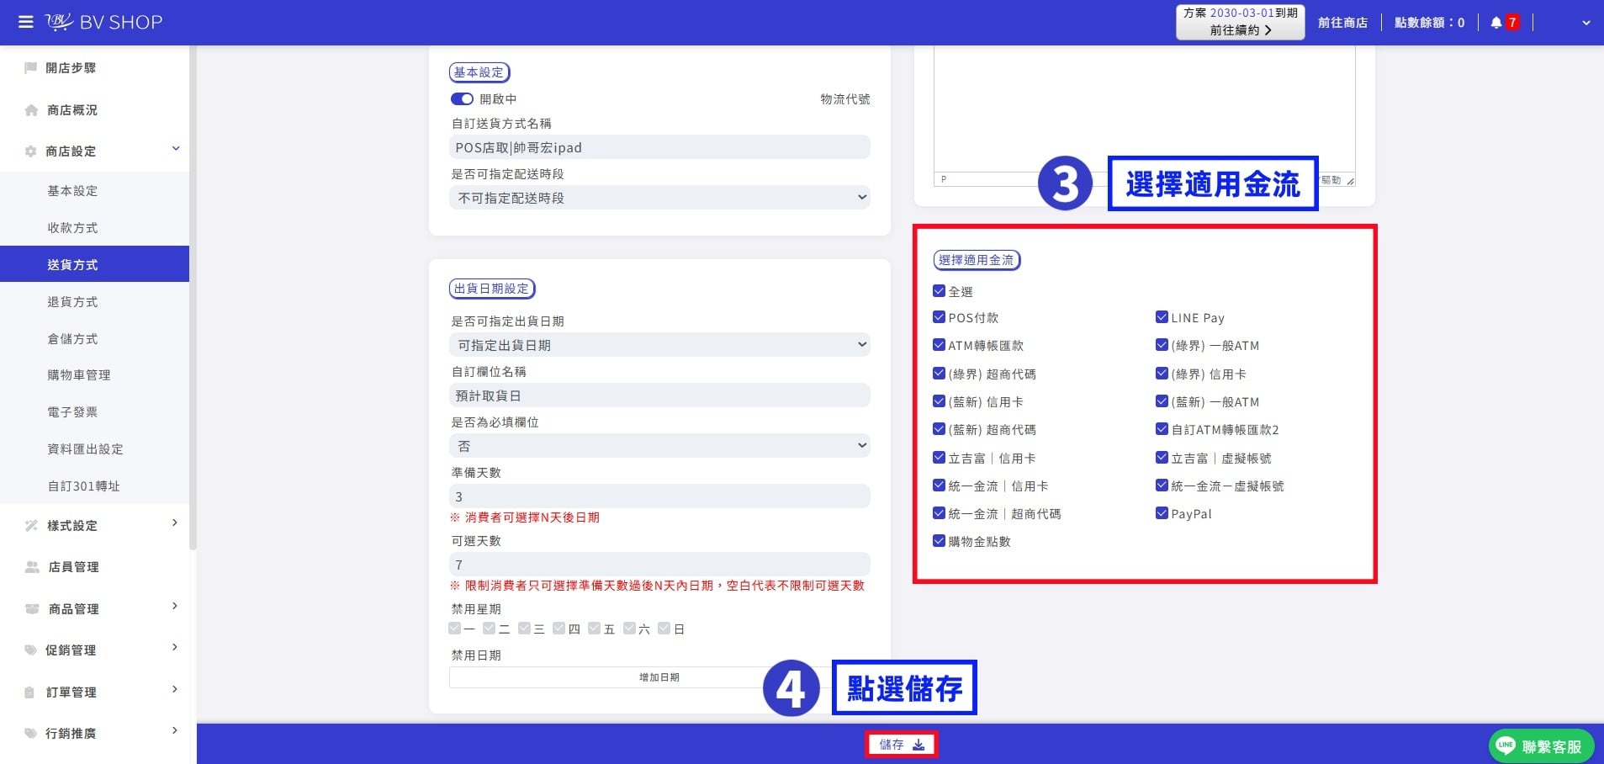This screenshot has width=1604, height=764.
Task: Uncheck the PayPal checkbox
Action: (x=1162, y=513)
